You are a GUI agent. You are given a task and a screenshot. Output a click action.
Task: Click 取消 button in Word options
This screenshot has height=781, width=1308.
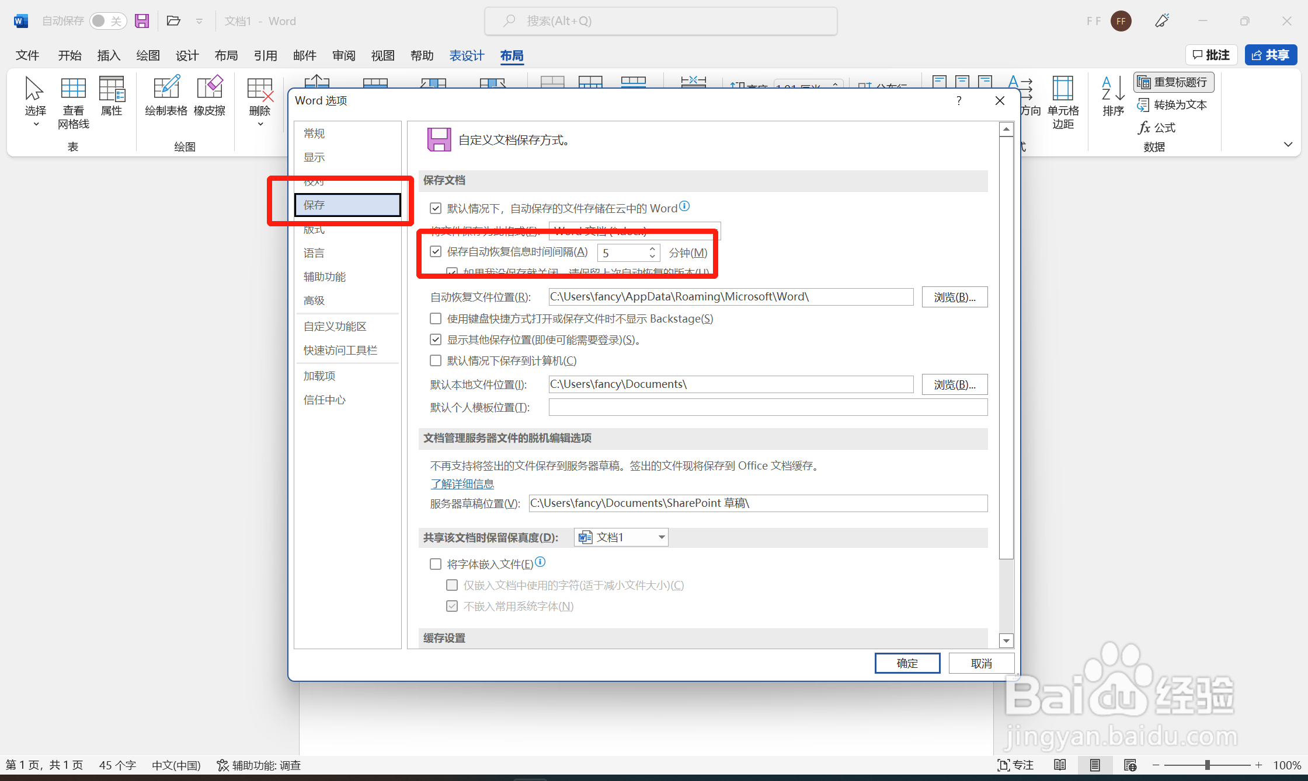(x=981, y=663)
